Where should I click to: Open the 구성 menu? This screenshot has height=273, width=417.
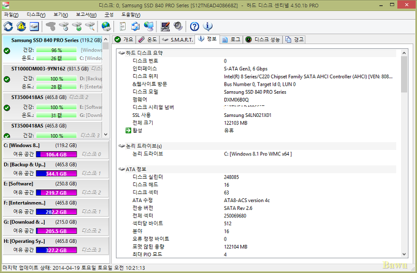[109, 15]
